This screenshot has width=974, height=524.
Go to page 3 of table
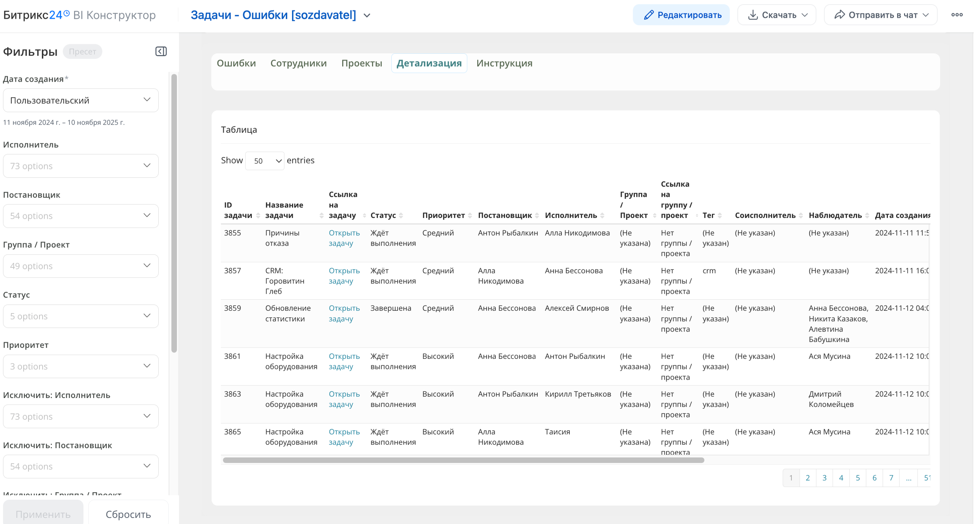824,478
